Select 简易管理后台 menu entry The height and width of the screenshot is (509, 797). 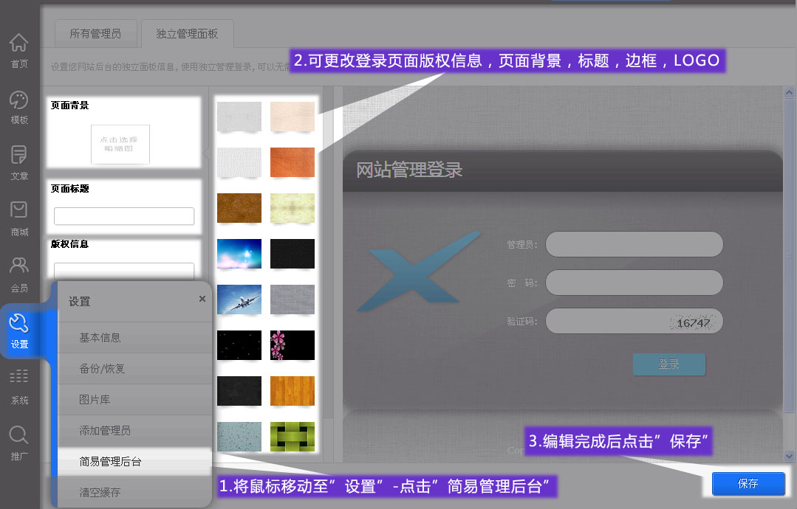point(110,462)
